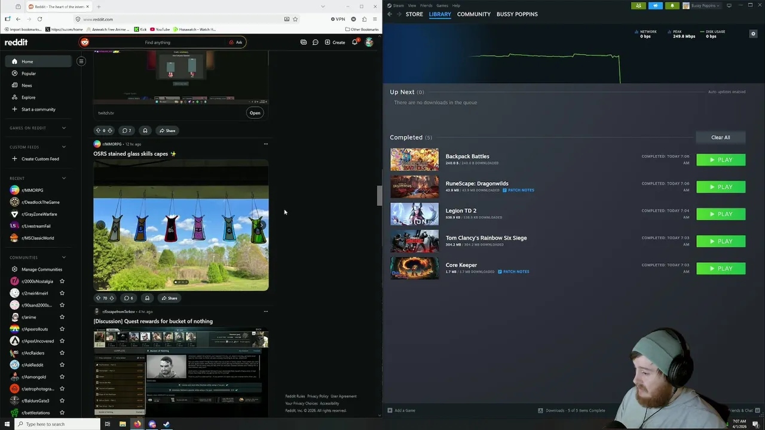Switch to Steam COMMUNITY tab

474,14
